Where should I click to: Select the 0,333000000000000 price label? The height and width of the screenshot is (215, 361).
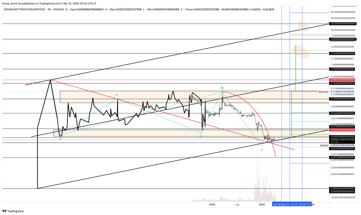pyautogui.click(x=343, y=83)
